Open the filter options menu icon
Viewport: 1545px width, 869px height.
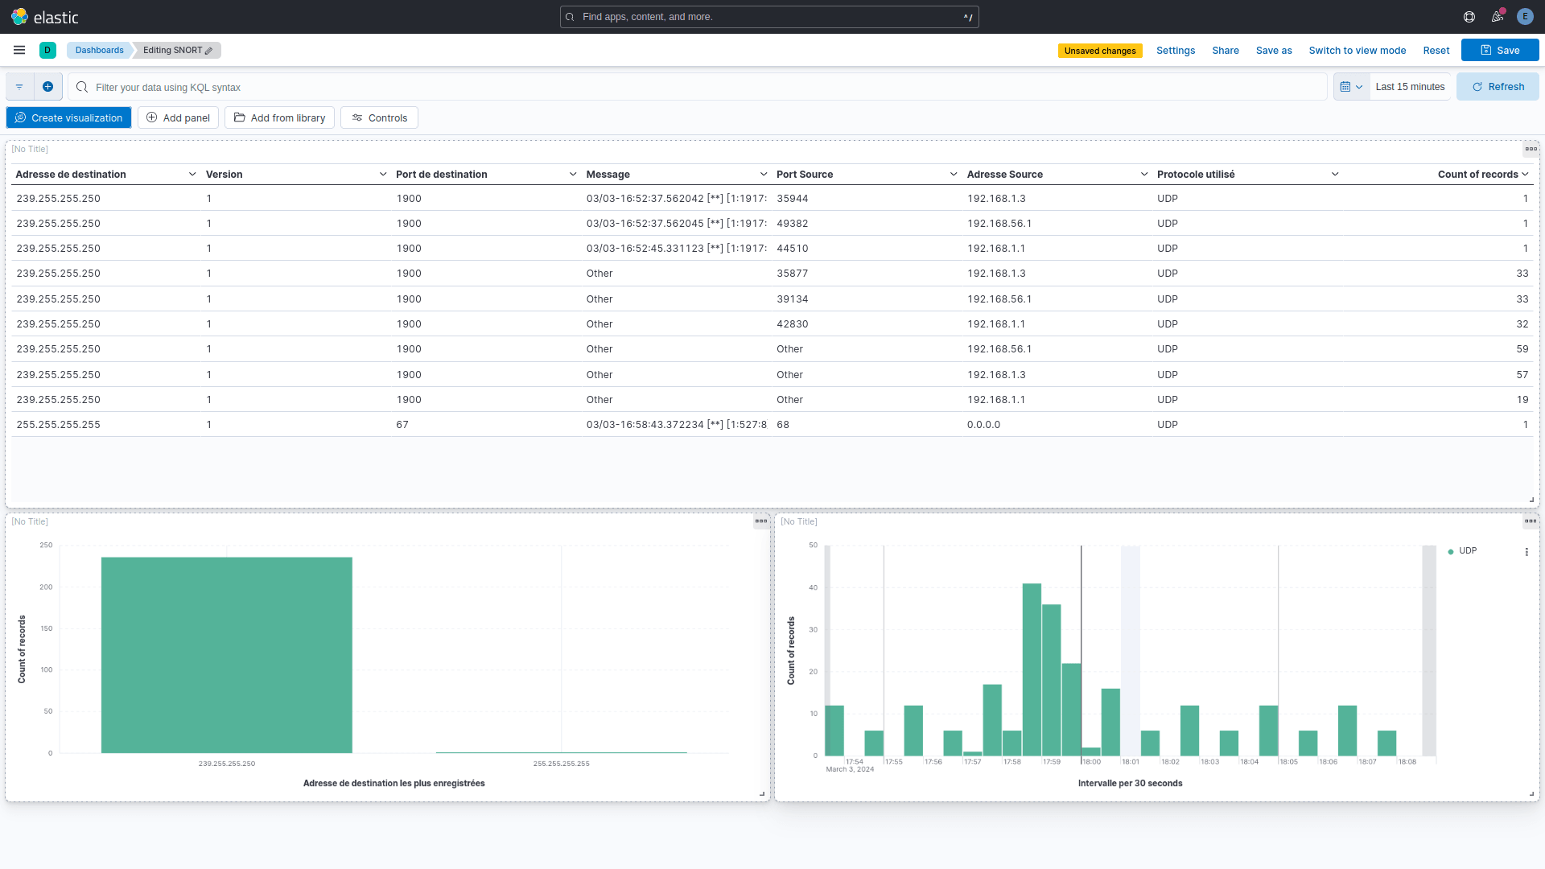tap(19, 87)
